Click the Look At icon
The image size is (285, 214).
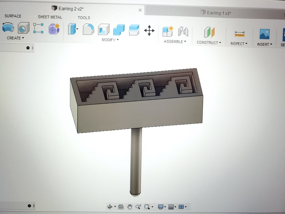121,207
